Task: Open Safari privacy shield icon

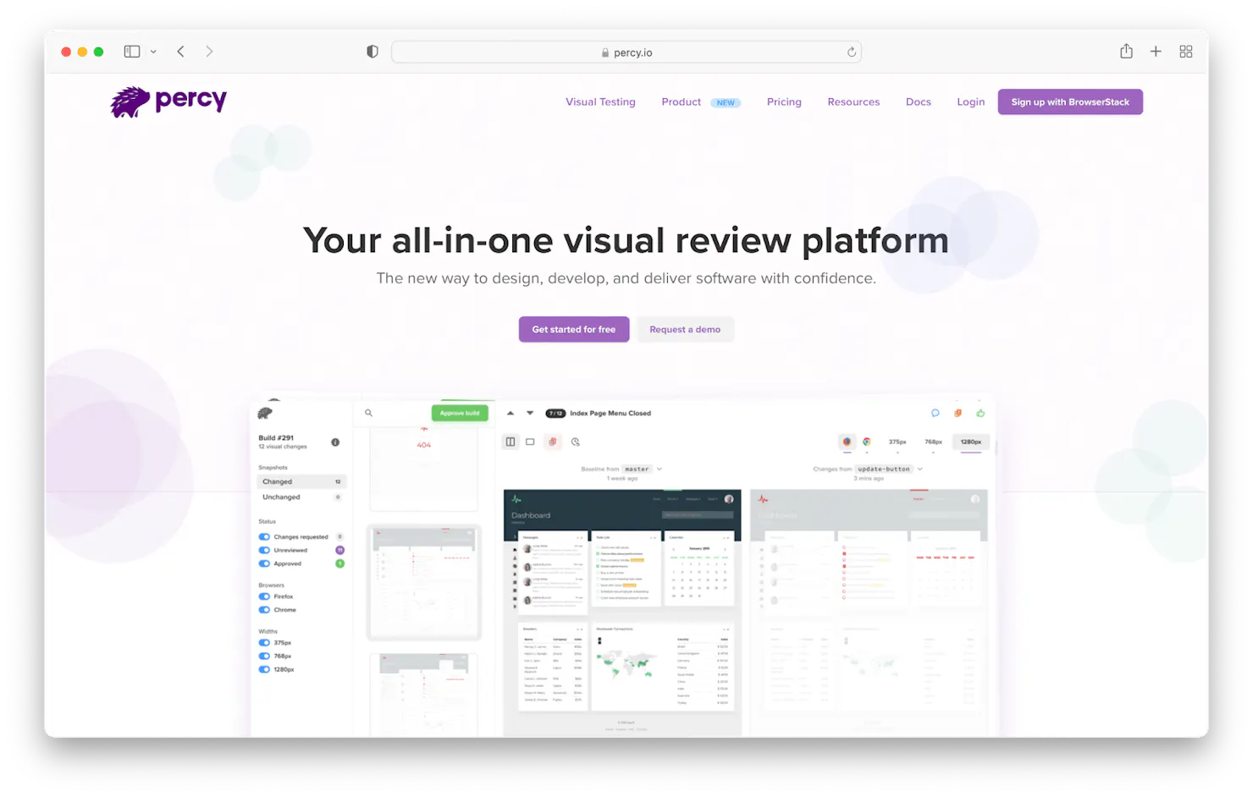Action: click(373, 52)
